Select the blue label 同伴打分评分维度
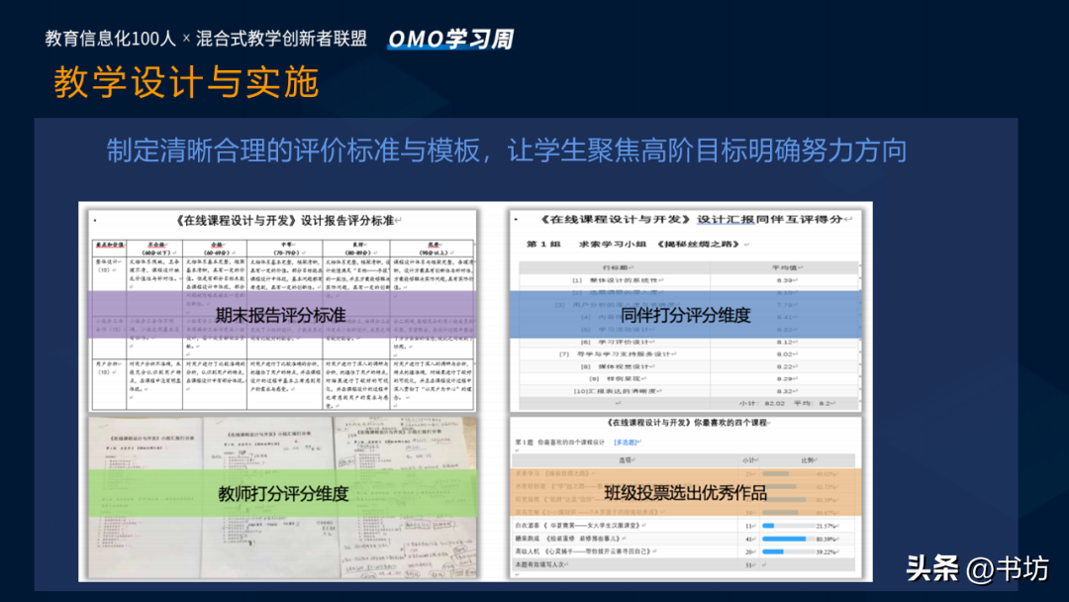Viewport: 1069px width, 602px height. click(685, 315)
